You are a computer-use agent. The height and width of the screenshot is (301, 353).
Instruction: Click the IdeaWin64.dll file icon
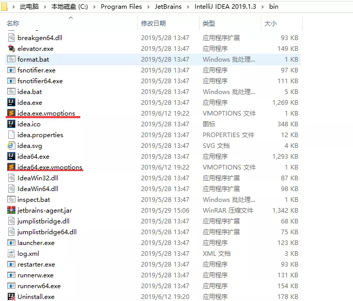[x=11, y=189]
